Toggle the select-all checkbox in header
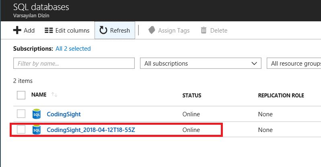Viewport: 321px width, 167px height. click(x=21, y=95)
